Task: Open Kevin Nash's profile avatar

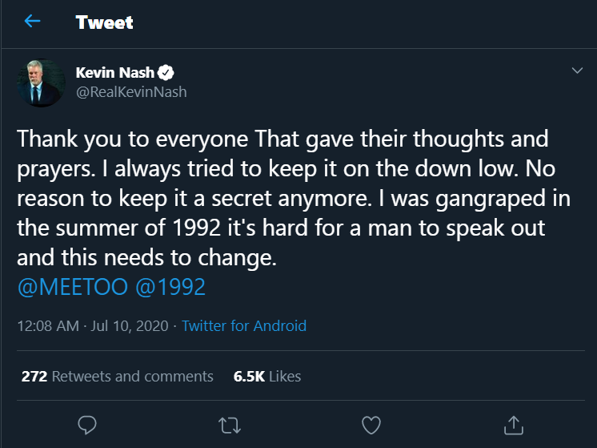Action: (x=41, y=83)
